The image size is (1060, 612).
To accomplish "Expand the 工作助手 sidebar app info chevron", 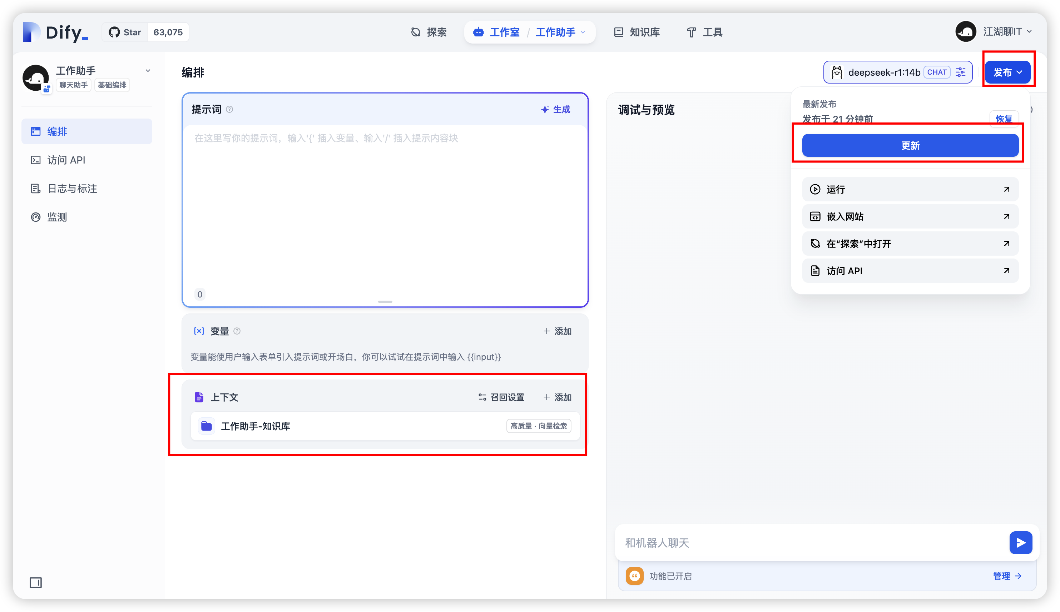I will (148, 71).
